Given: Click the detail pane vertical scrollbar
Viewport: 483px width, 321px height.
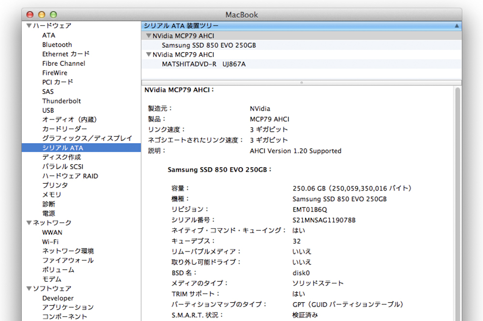Looking at the screenshot, I should [x=458, y=204].
